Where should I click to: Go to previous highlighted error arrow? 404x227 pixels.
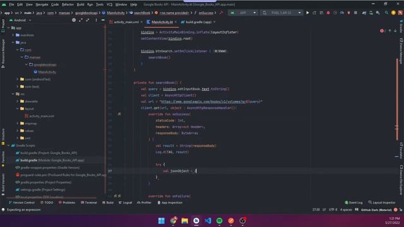coord(390,31)
